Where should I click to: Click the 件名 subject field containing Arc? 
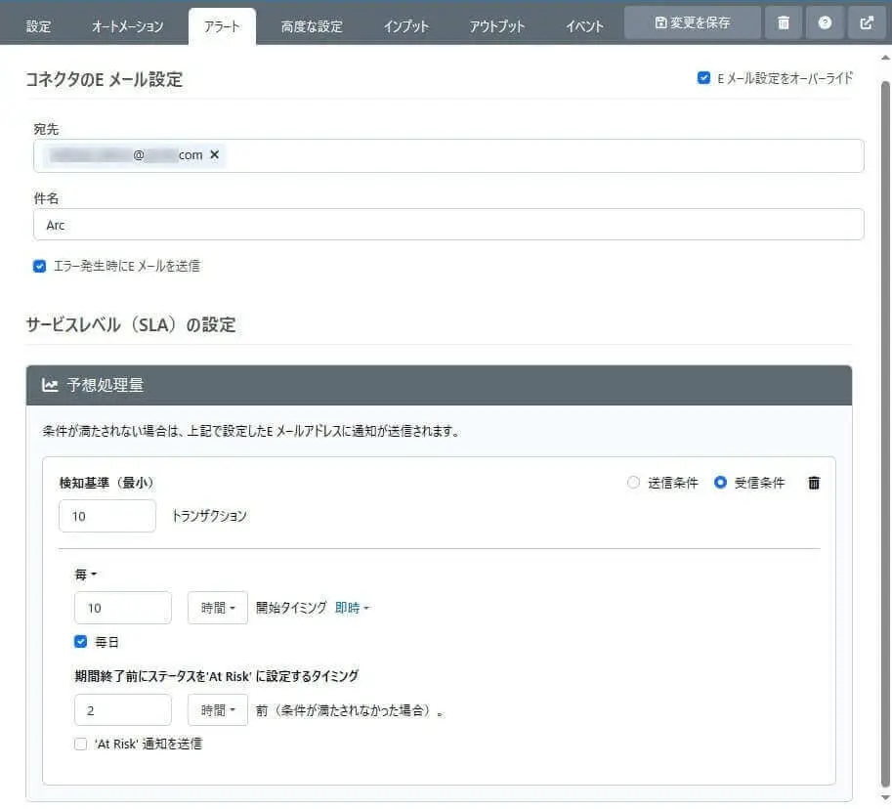pyautogui.click(x=448, y=225)
